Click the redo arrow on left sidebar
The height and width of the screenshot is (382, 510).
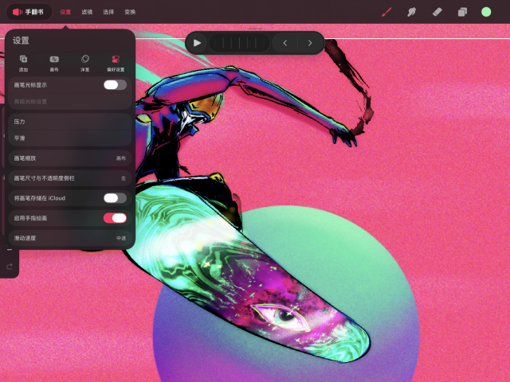pyautogui.click(x=10, y=267)
